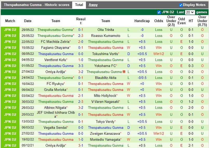Toggle the Display Notes checkbox
Viewport: 209px width, 148px height.
[181, 5]
